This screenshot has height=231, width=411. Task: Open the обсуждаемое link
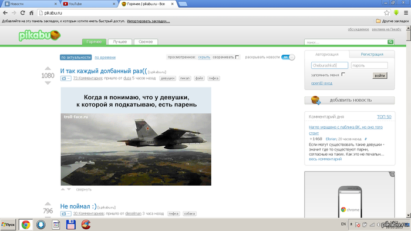(x=358, y=29)
